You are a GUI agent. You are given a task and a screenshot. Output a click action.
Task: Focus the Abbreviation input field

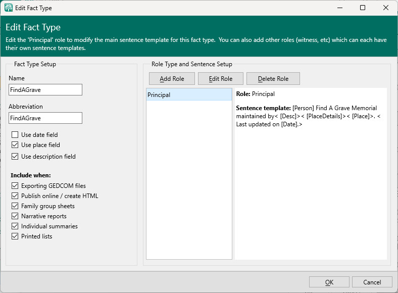tap(45, 118)
